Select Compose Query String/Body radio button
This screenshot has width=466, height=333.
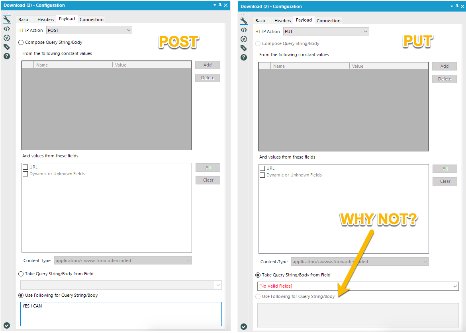click(20, 42)
